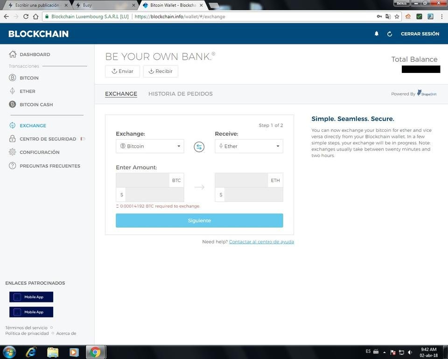Switch to the Escribir una publicación browser tab

point(37,5)
